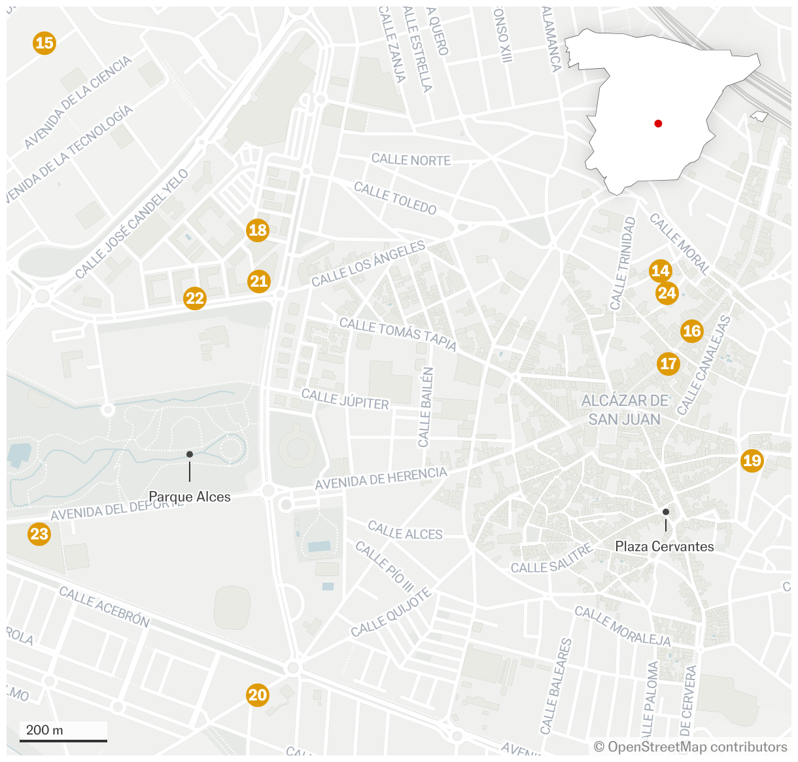The width and height of the screenshot is (798, 762).
Task: Click marker 19 on the east side
Action: pyautogui.click(x=752, y=461)
